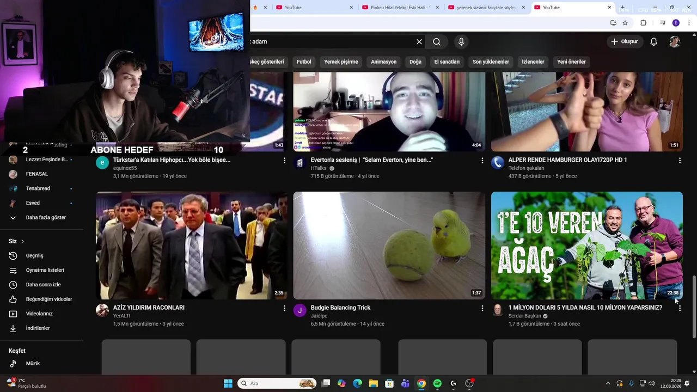Switch to yetenek sizsiniz fairytale browser tab
Image resolution: width=697 pixels, height=392 pixels.
click(486, 8)
